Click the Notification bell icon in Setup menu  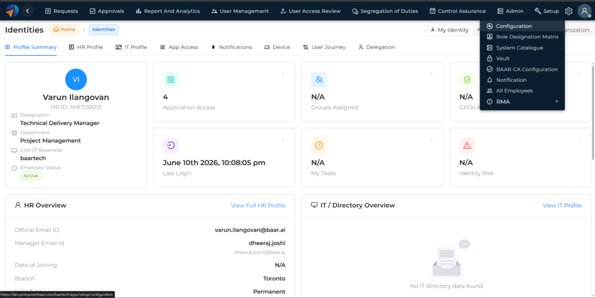pos(489,80)
